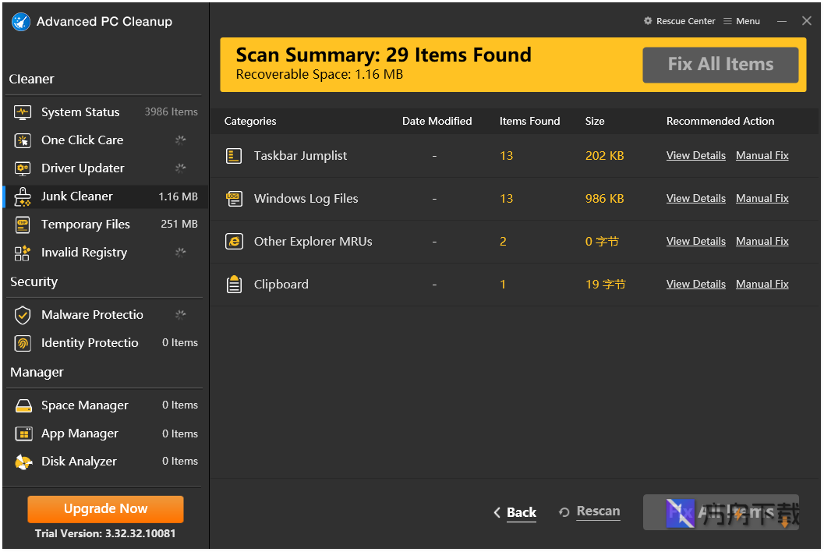824x552 pixels.
Task: Click the Taskbar Jumplist row name
Action: [x=300, y=156]
